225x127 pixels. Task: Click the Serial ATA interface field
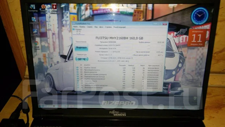click(120, 49)
